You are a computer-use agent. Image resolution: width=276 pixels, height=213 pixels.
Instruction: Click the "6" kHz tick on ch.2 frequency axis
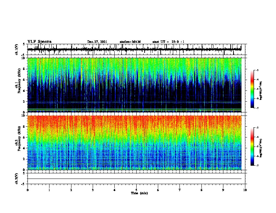[x=24, y=137]
